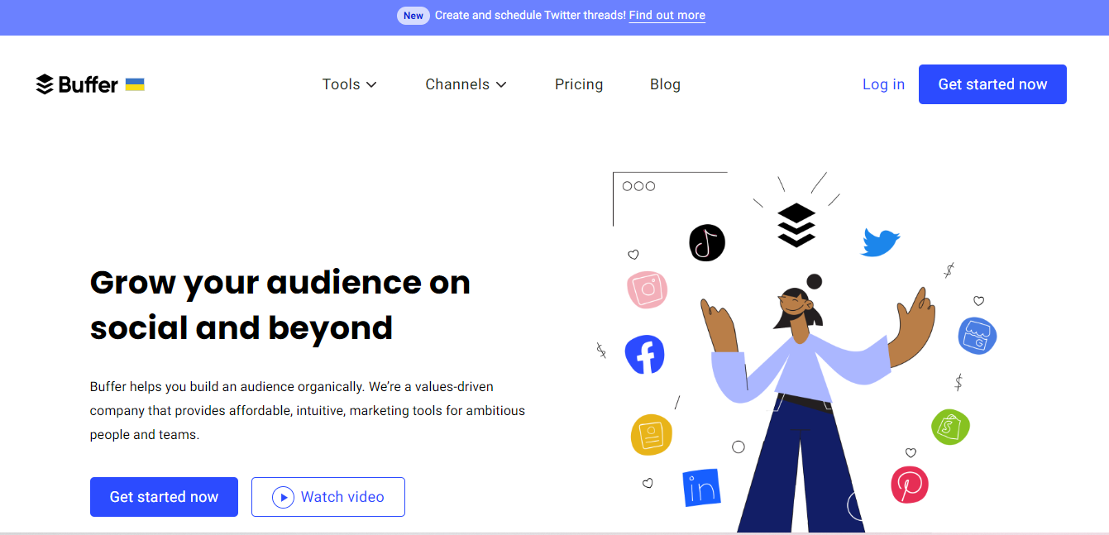Click the New badge in top banner
The image size is (1109, 535).
[x=413, y=15]
